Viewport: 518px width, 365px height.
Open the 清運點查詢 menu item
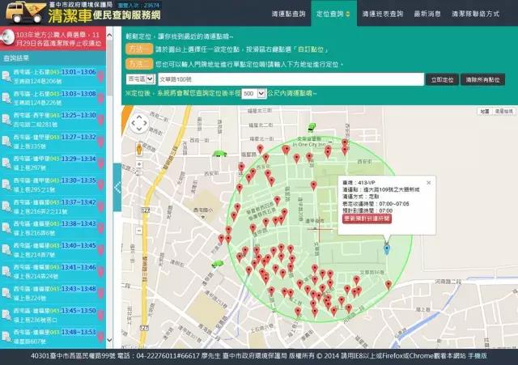click(288, 14)
